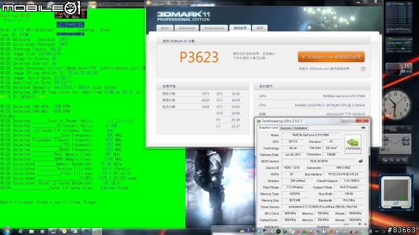Click the first folder icon in gadget bottom toolbar
Image resolution: width=419 pixels, height=235 pixels.
(385, 160)
